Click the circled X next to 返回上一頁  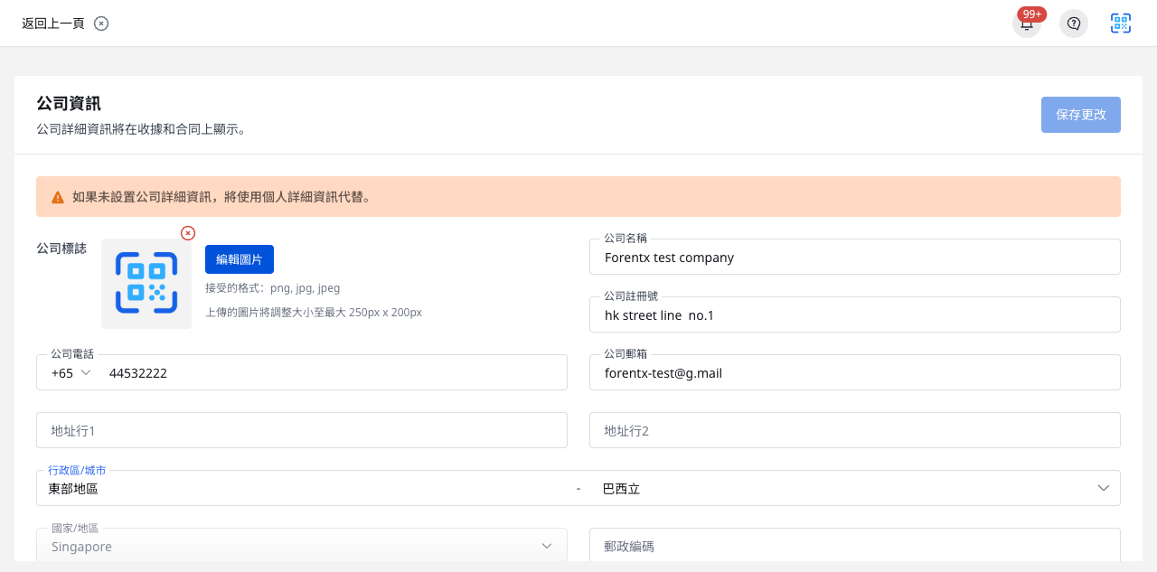101,23
